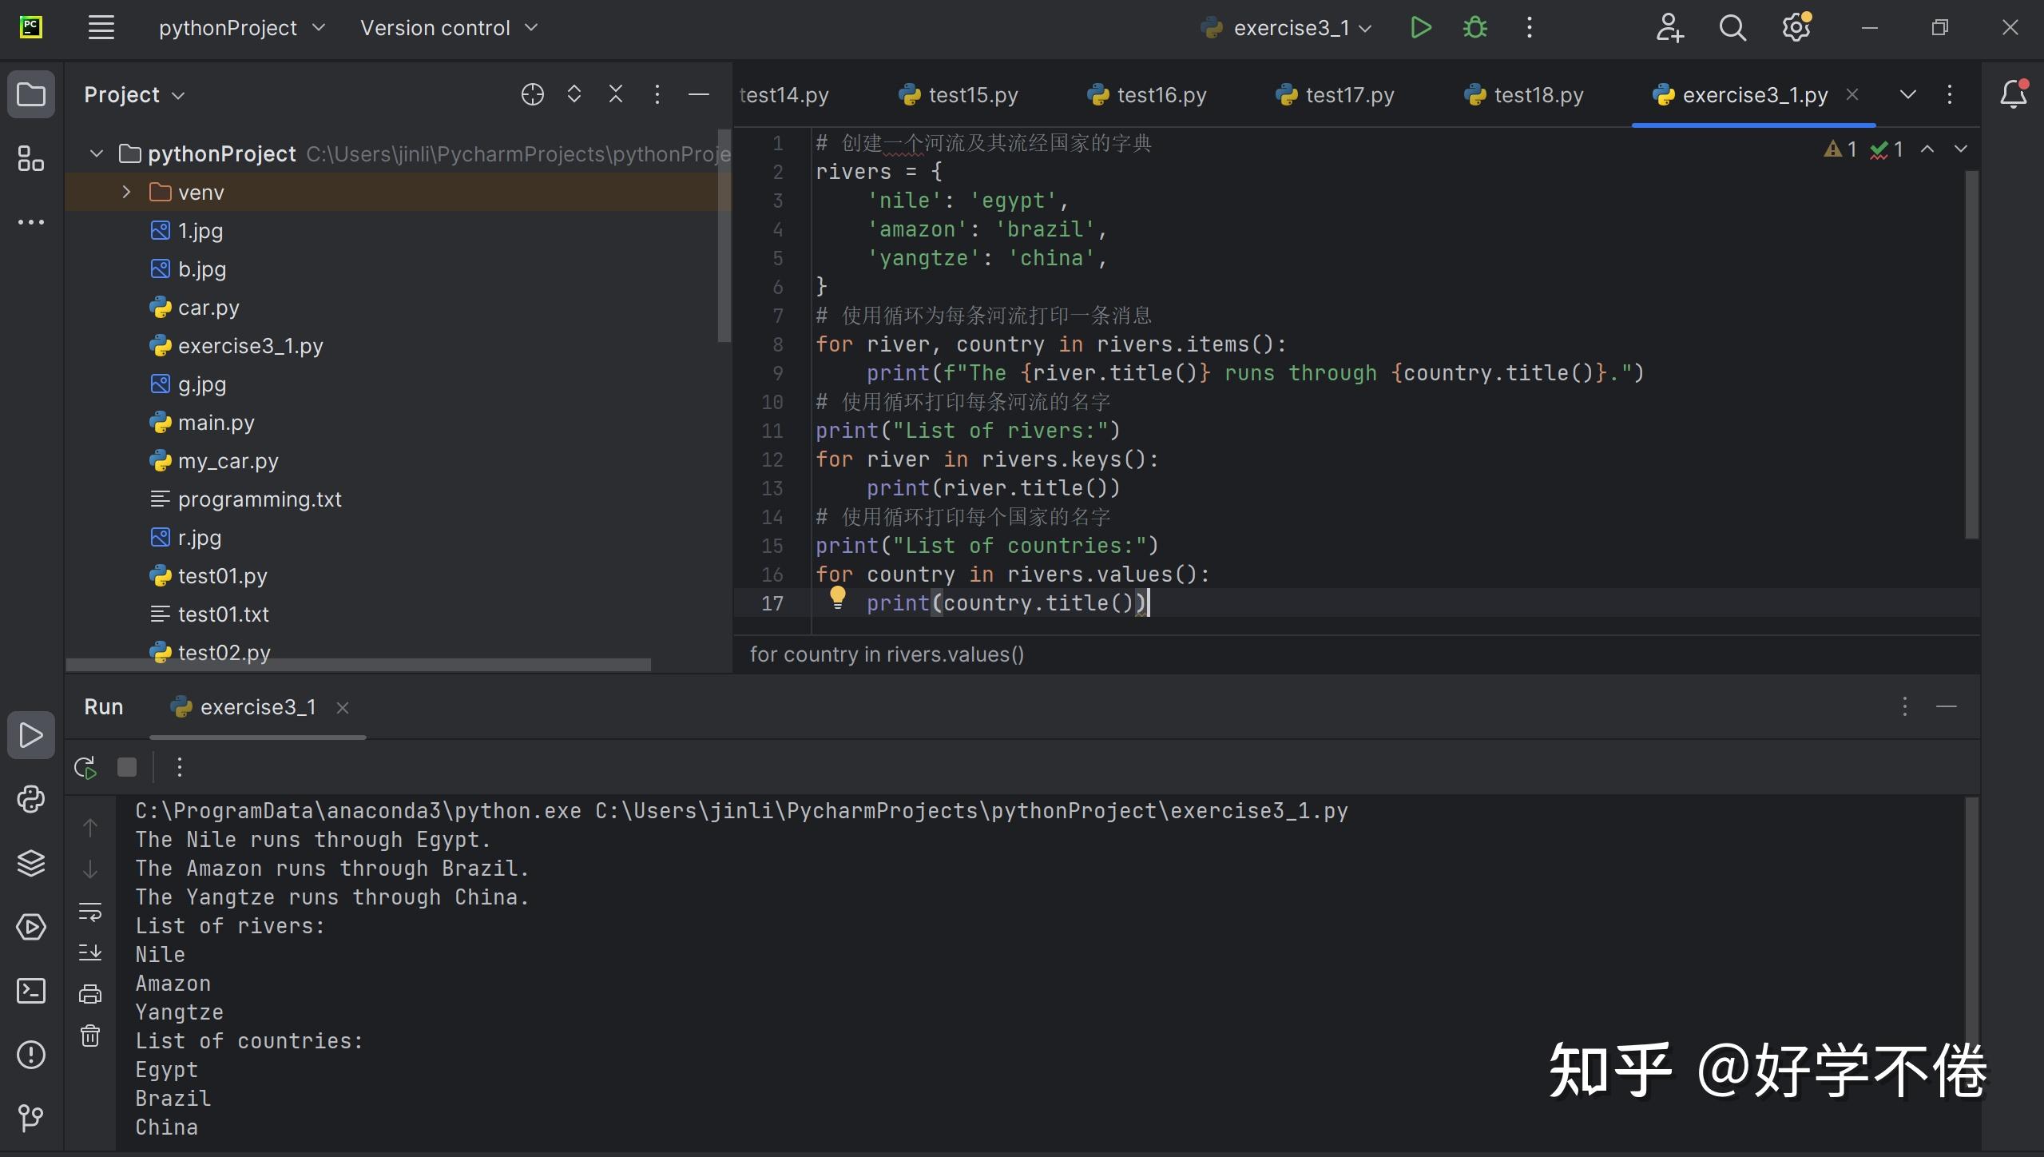2044x1157 pixels.
Task: Run exercise3_1 with the green play button
Action: (1420, 28)
